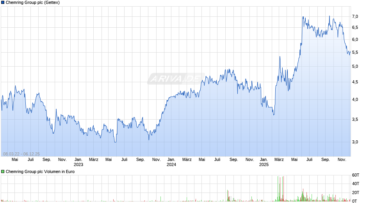
Task: Click the 4,5 price axis label
Action: (x=355, y=82)
